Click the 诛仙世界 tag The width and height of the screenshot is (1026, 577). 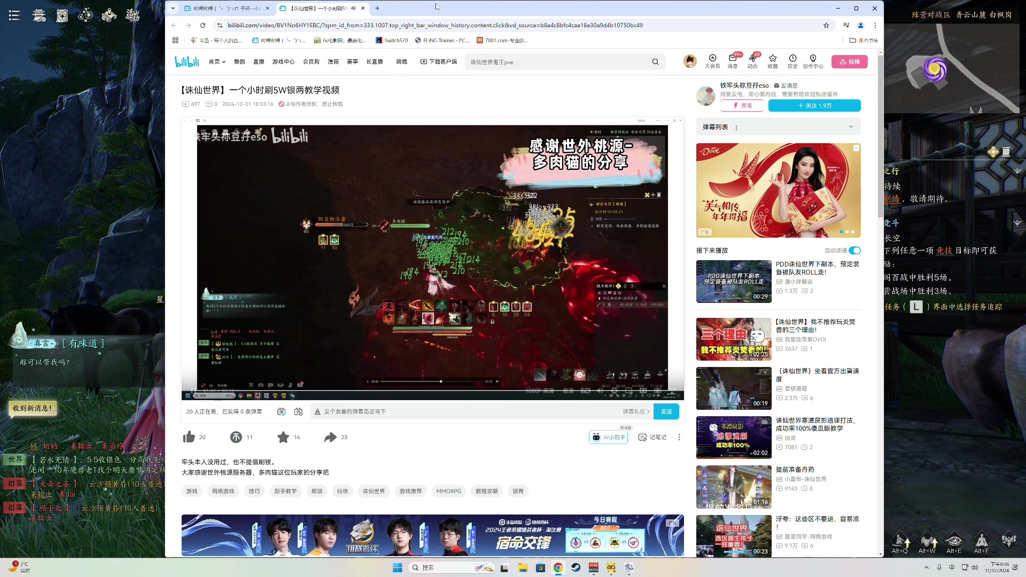(374, 491)
